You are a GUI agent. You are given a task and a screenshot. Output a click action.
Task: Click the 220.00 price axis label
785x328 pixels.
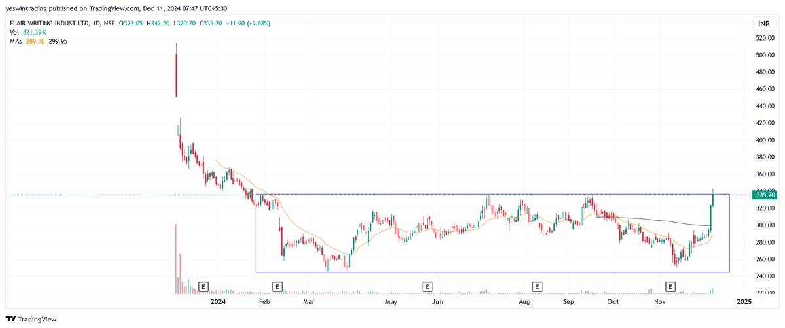click(x=765, y=293)
